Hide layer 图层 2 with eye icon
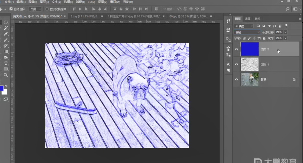Screen dimensions: 303x163 pyautogui.click(x=236, y=50)
